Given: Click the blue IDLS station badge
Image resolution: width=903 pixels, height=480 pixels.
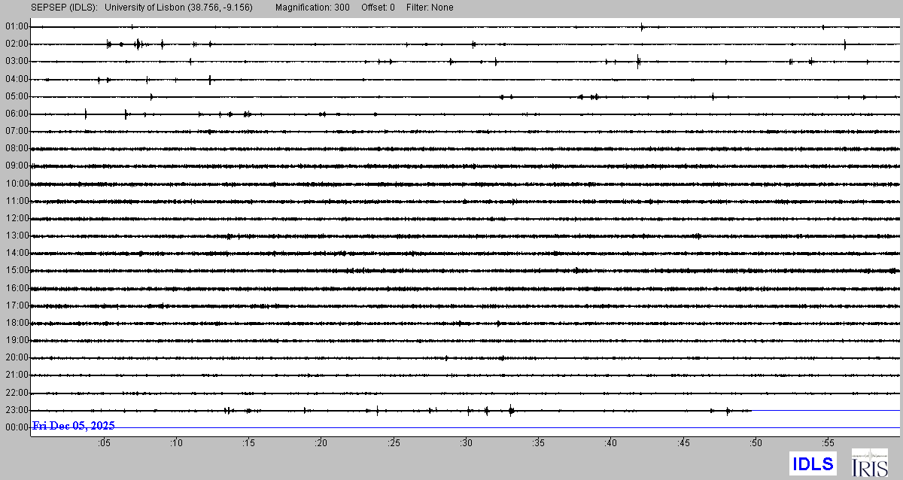Looking at the screenshot, I should [813, 463].
